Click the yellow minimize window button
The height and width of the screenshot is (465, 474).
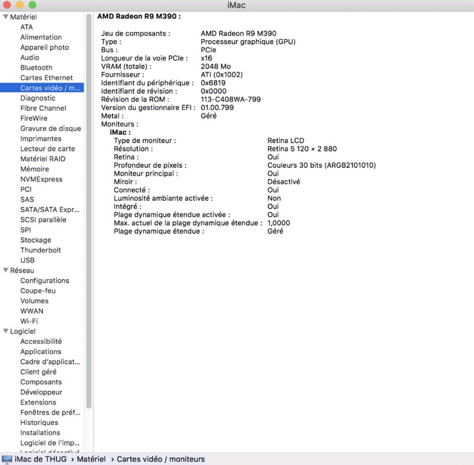(19, 5)
